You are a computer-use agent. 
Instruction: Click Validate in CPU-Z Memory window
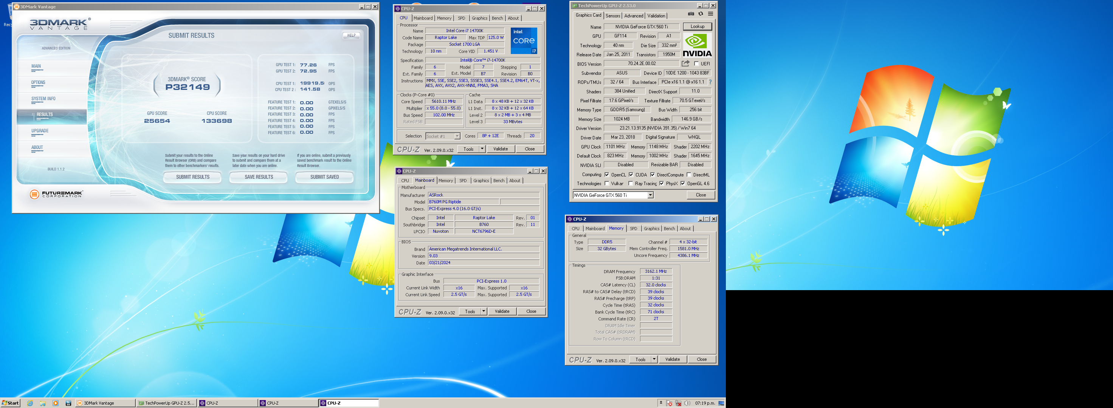672,359
